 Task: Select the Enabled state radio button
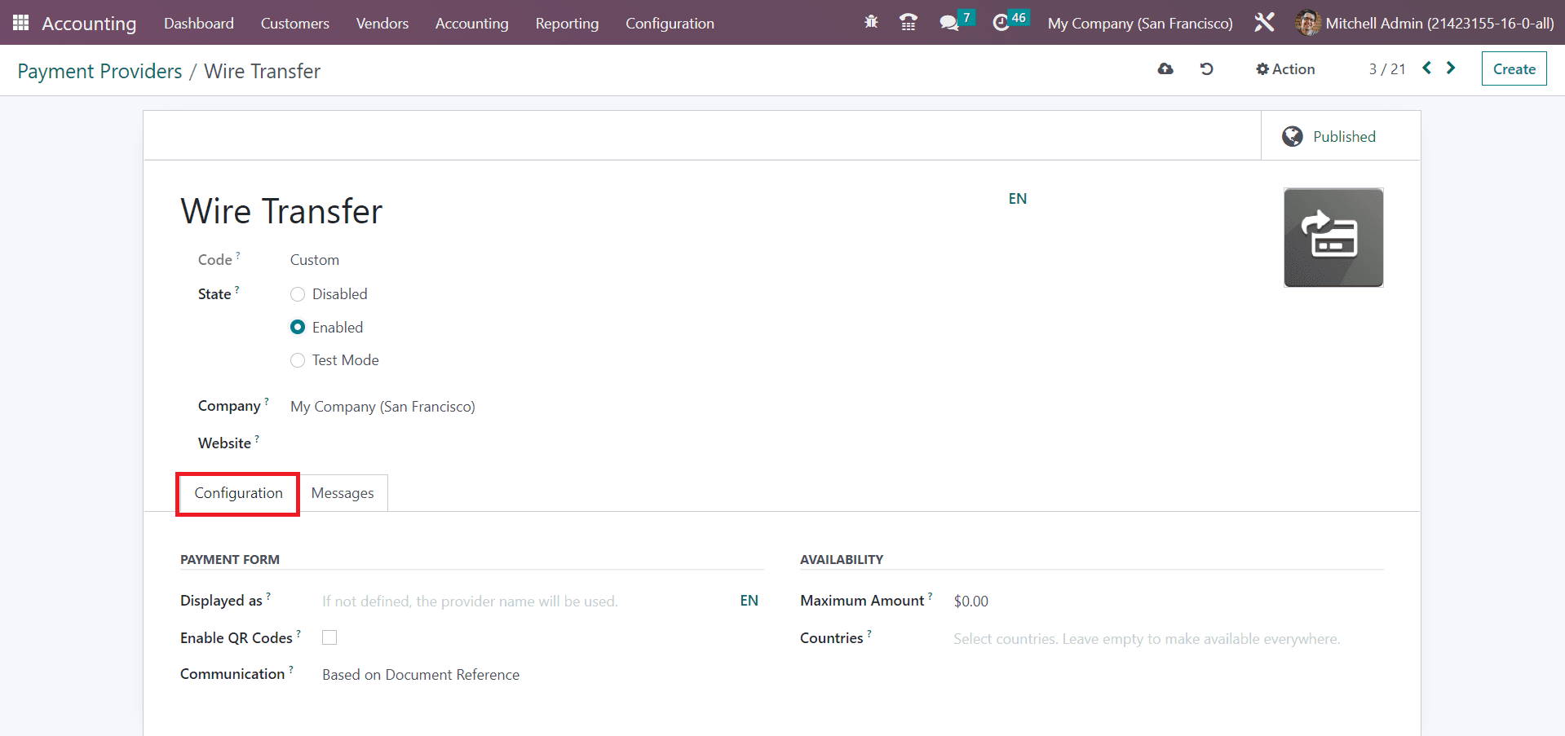click(298, 327)
